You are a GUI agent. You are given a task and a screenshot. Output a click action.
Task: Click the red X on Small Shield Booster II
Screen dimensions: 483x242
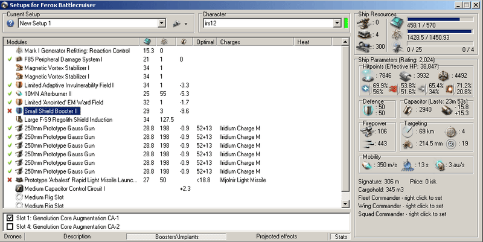(9, 112)
